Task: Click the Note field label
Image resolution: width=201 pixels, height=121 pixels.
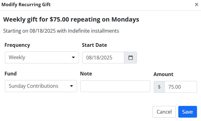Action: 86,74
